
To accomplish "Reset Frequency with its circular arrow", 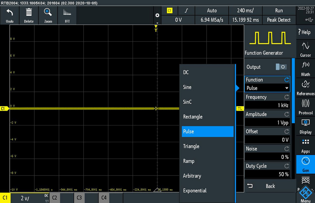I will click(286, 97).
